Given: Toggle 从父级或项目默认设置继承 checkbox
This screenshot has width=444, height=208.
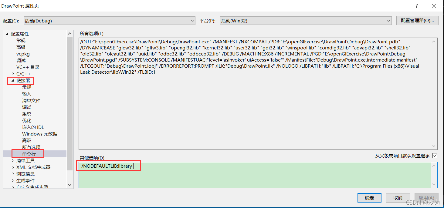Looking at the screenshot, I should coord(435,156).
